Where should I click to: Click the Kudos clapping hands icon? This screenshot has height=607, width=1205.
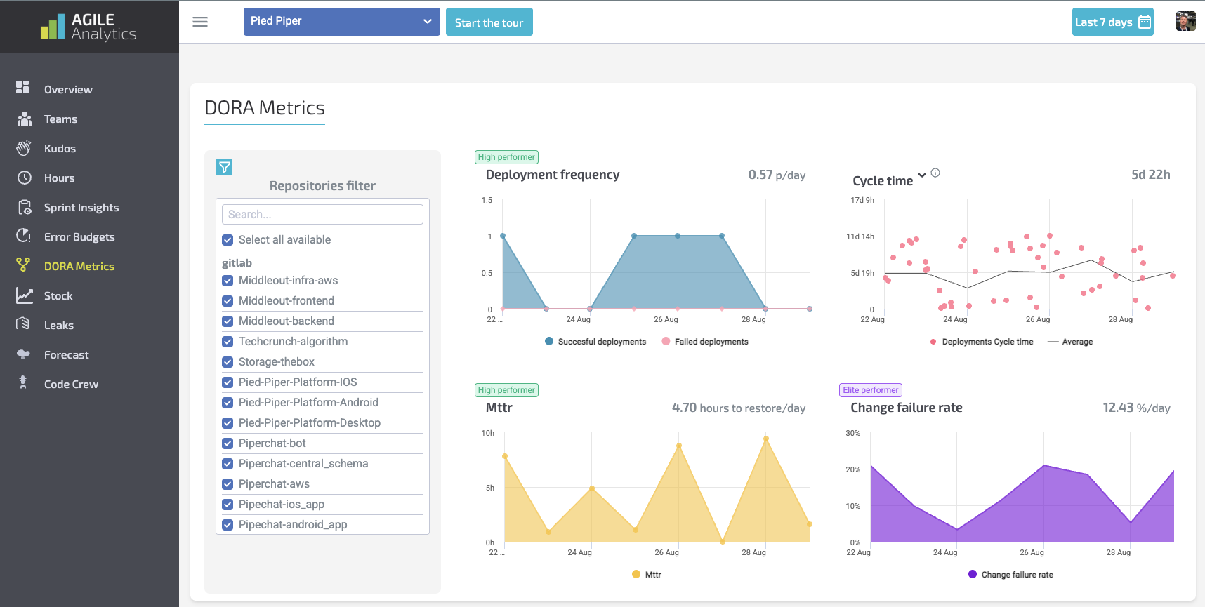(24, 148)
